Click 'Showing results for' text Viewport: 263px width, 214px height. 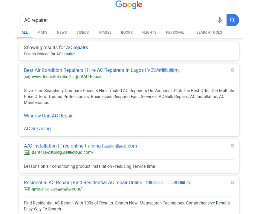pyautogui.click(x=44, y=47)
